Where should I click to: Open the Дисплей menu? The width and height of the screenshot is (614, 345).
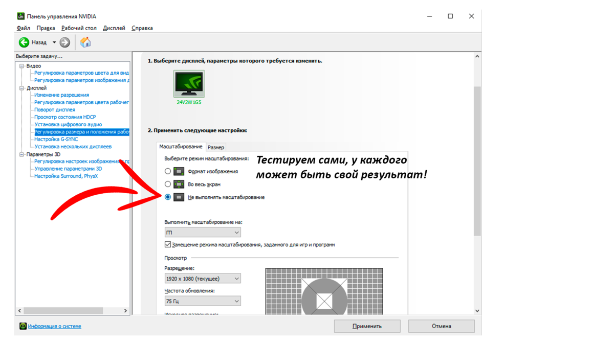click(x=114, y=28)
